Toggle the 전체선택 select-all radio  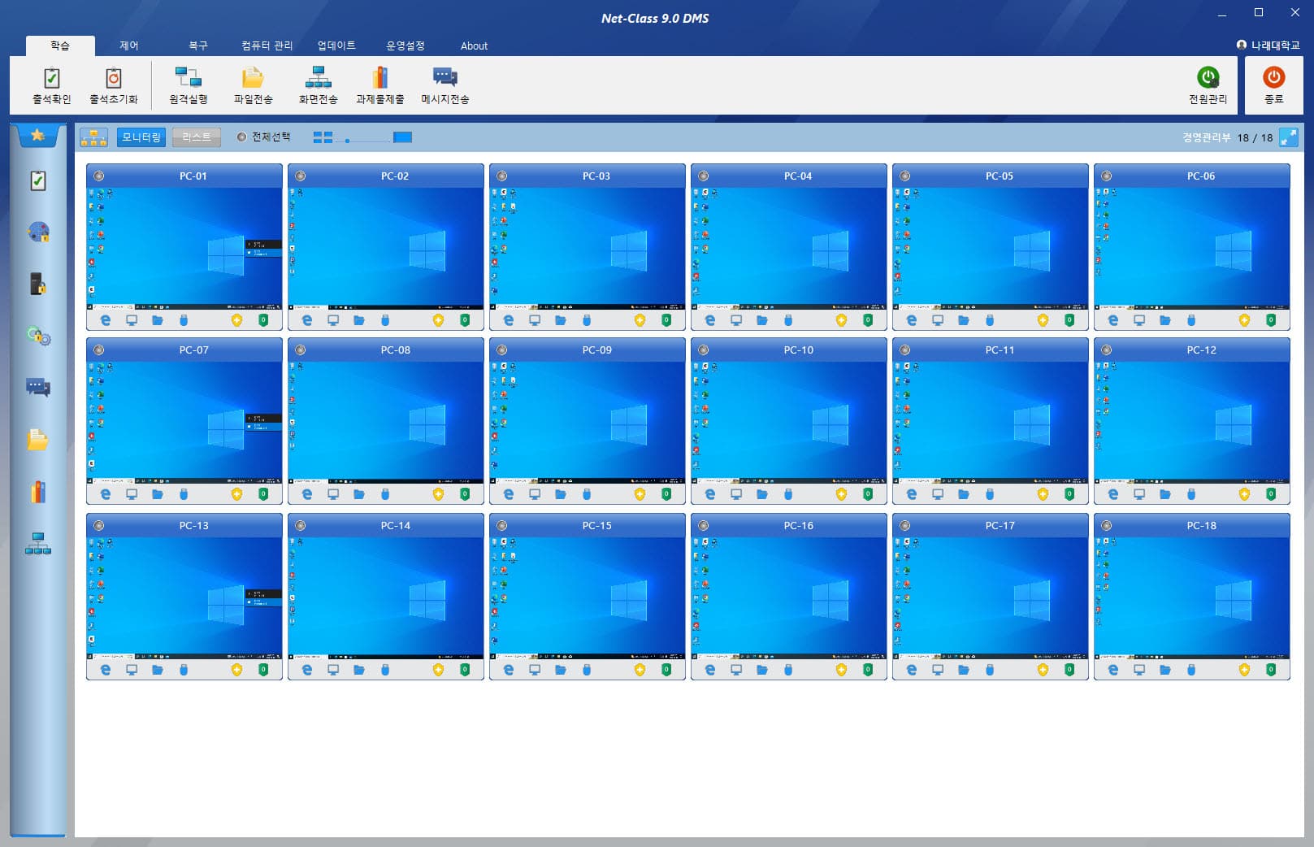[241, 137]
